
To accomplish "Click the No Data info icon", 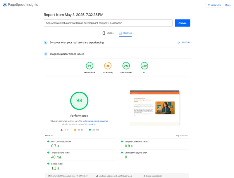I will (x=179, y=43).
